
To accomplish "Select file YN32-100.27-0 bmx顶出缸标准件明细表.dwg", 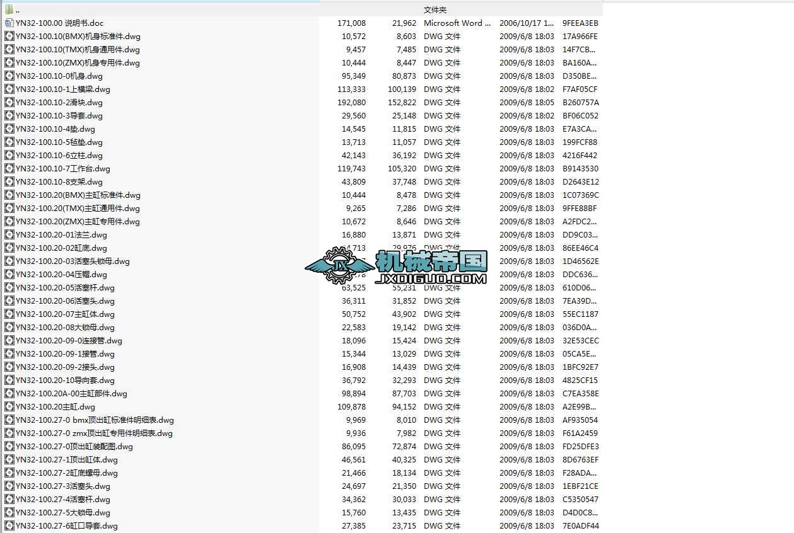I will point(95,420).
